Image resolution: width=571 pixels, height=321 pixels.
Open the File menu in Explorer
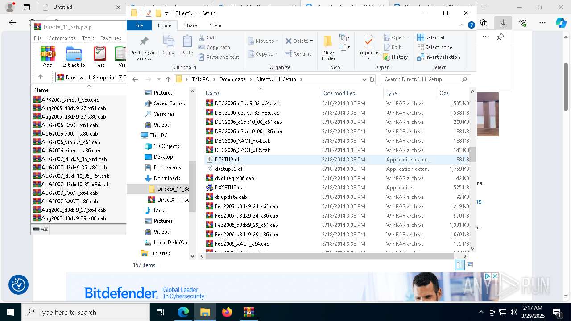[139, 25]
